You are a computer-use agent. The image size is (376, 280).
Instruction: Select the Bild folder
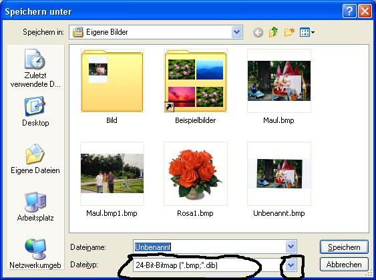tap(112, 87)
